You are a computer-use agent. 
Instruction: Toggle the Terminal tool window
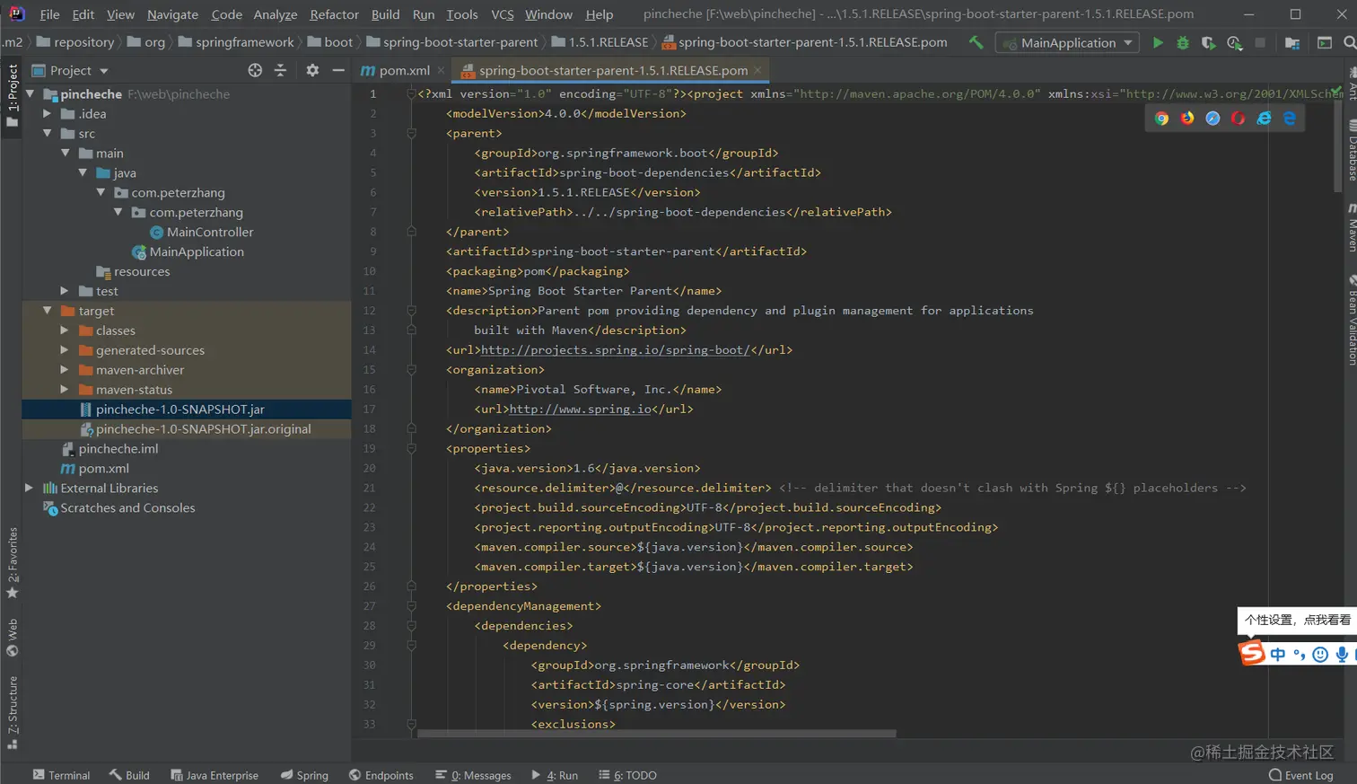(x=61, y=775)
